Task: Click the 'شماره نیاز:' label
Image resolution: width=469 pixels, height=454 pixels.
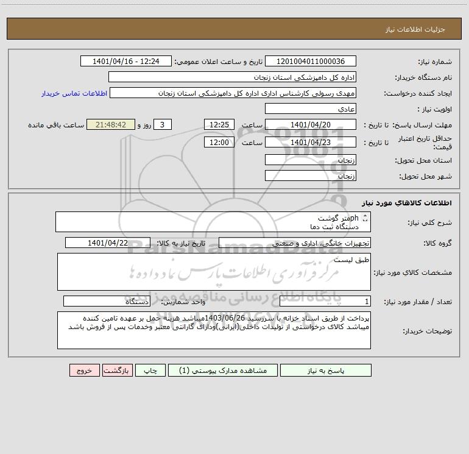Action: pos(435,62)
